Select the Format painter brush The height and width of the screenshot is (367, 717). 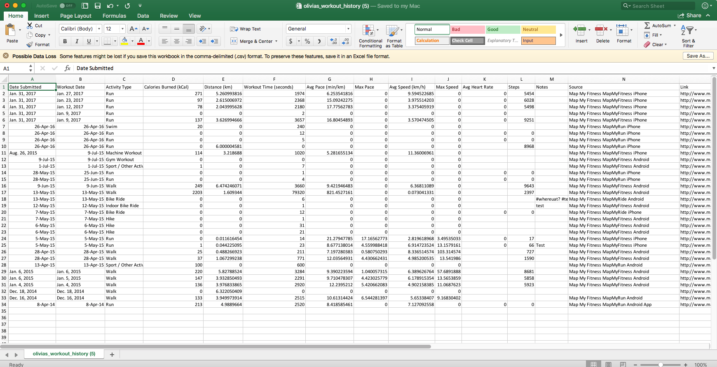tap(30, 44)
